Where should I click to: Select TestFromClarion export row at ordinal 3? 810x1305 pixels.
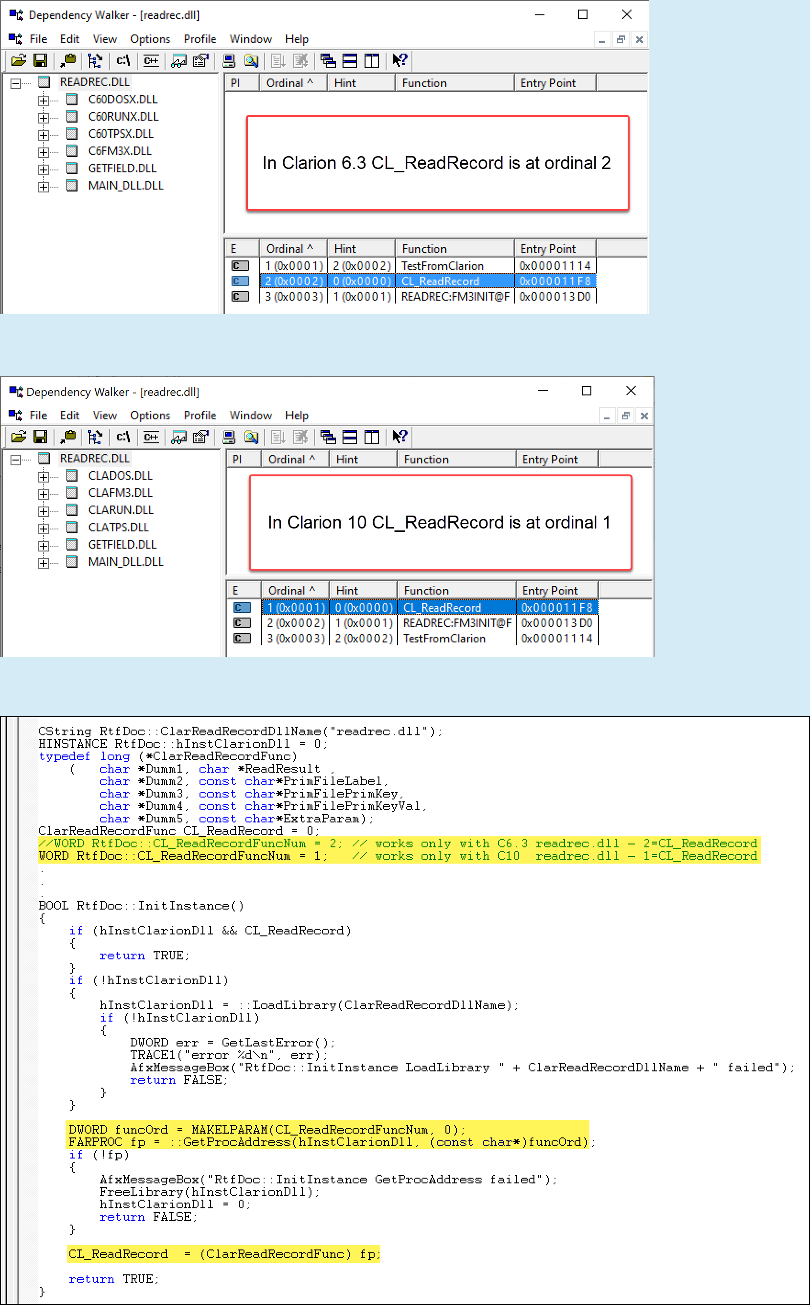444,638
